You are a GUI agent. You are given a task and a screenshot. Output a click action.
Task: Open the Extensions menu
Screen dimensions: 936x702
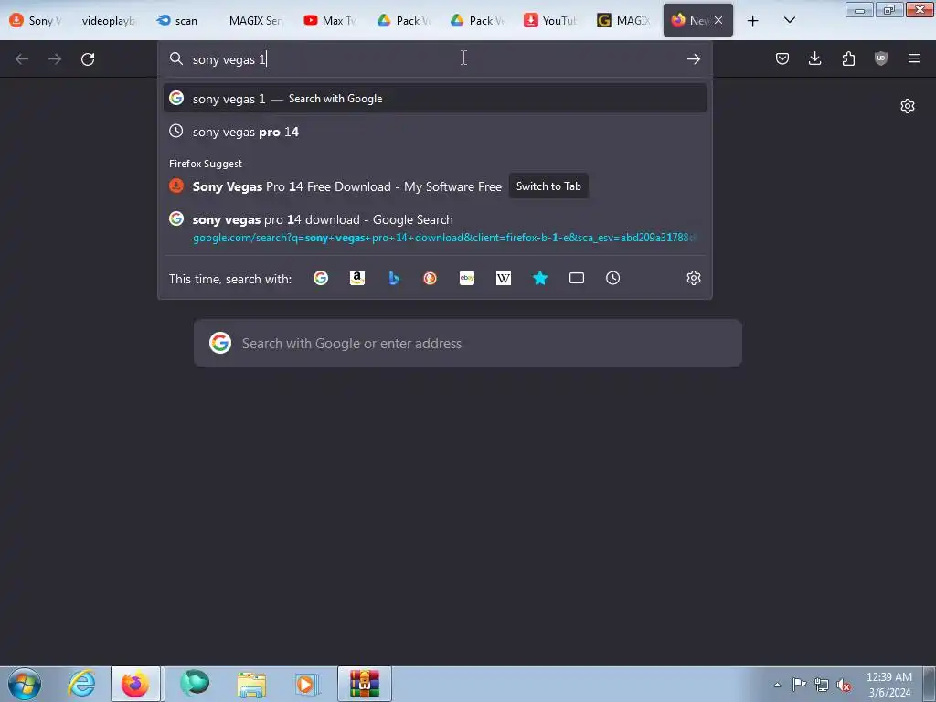pos(848,58)
